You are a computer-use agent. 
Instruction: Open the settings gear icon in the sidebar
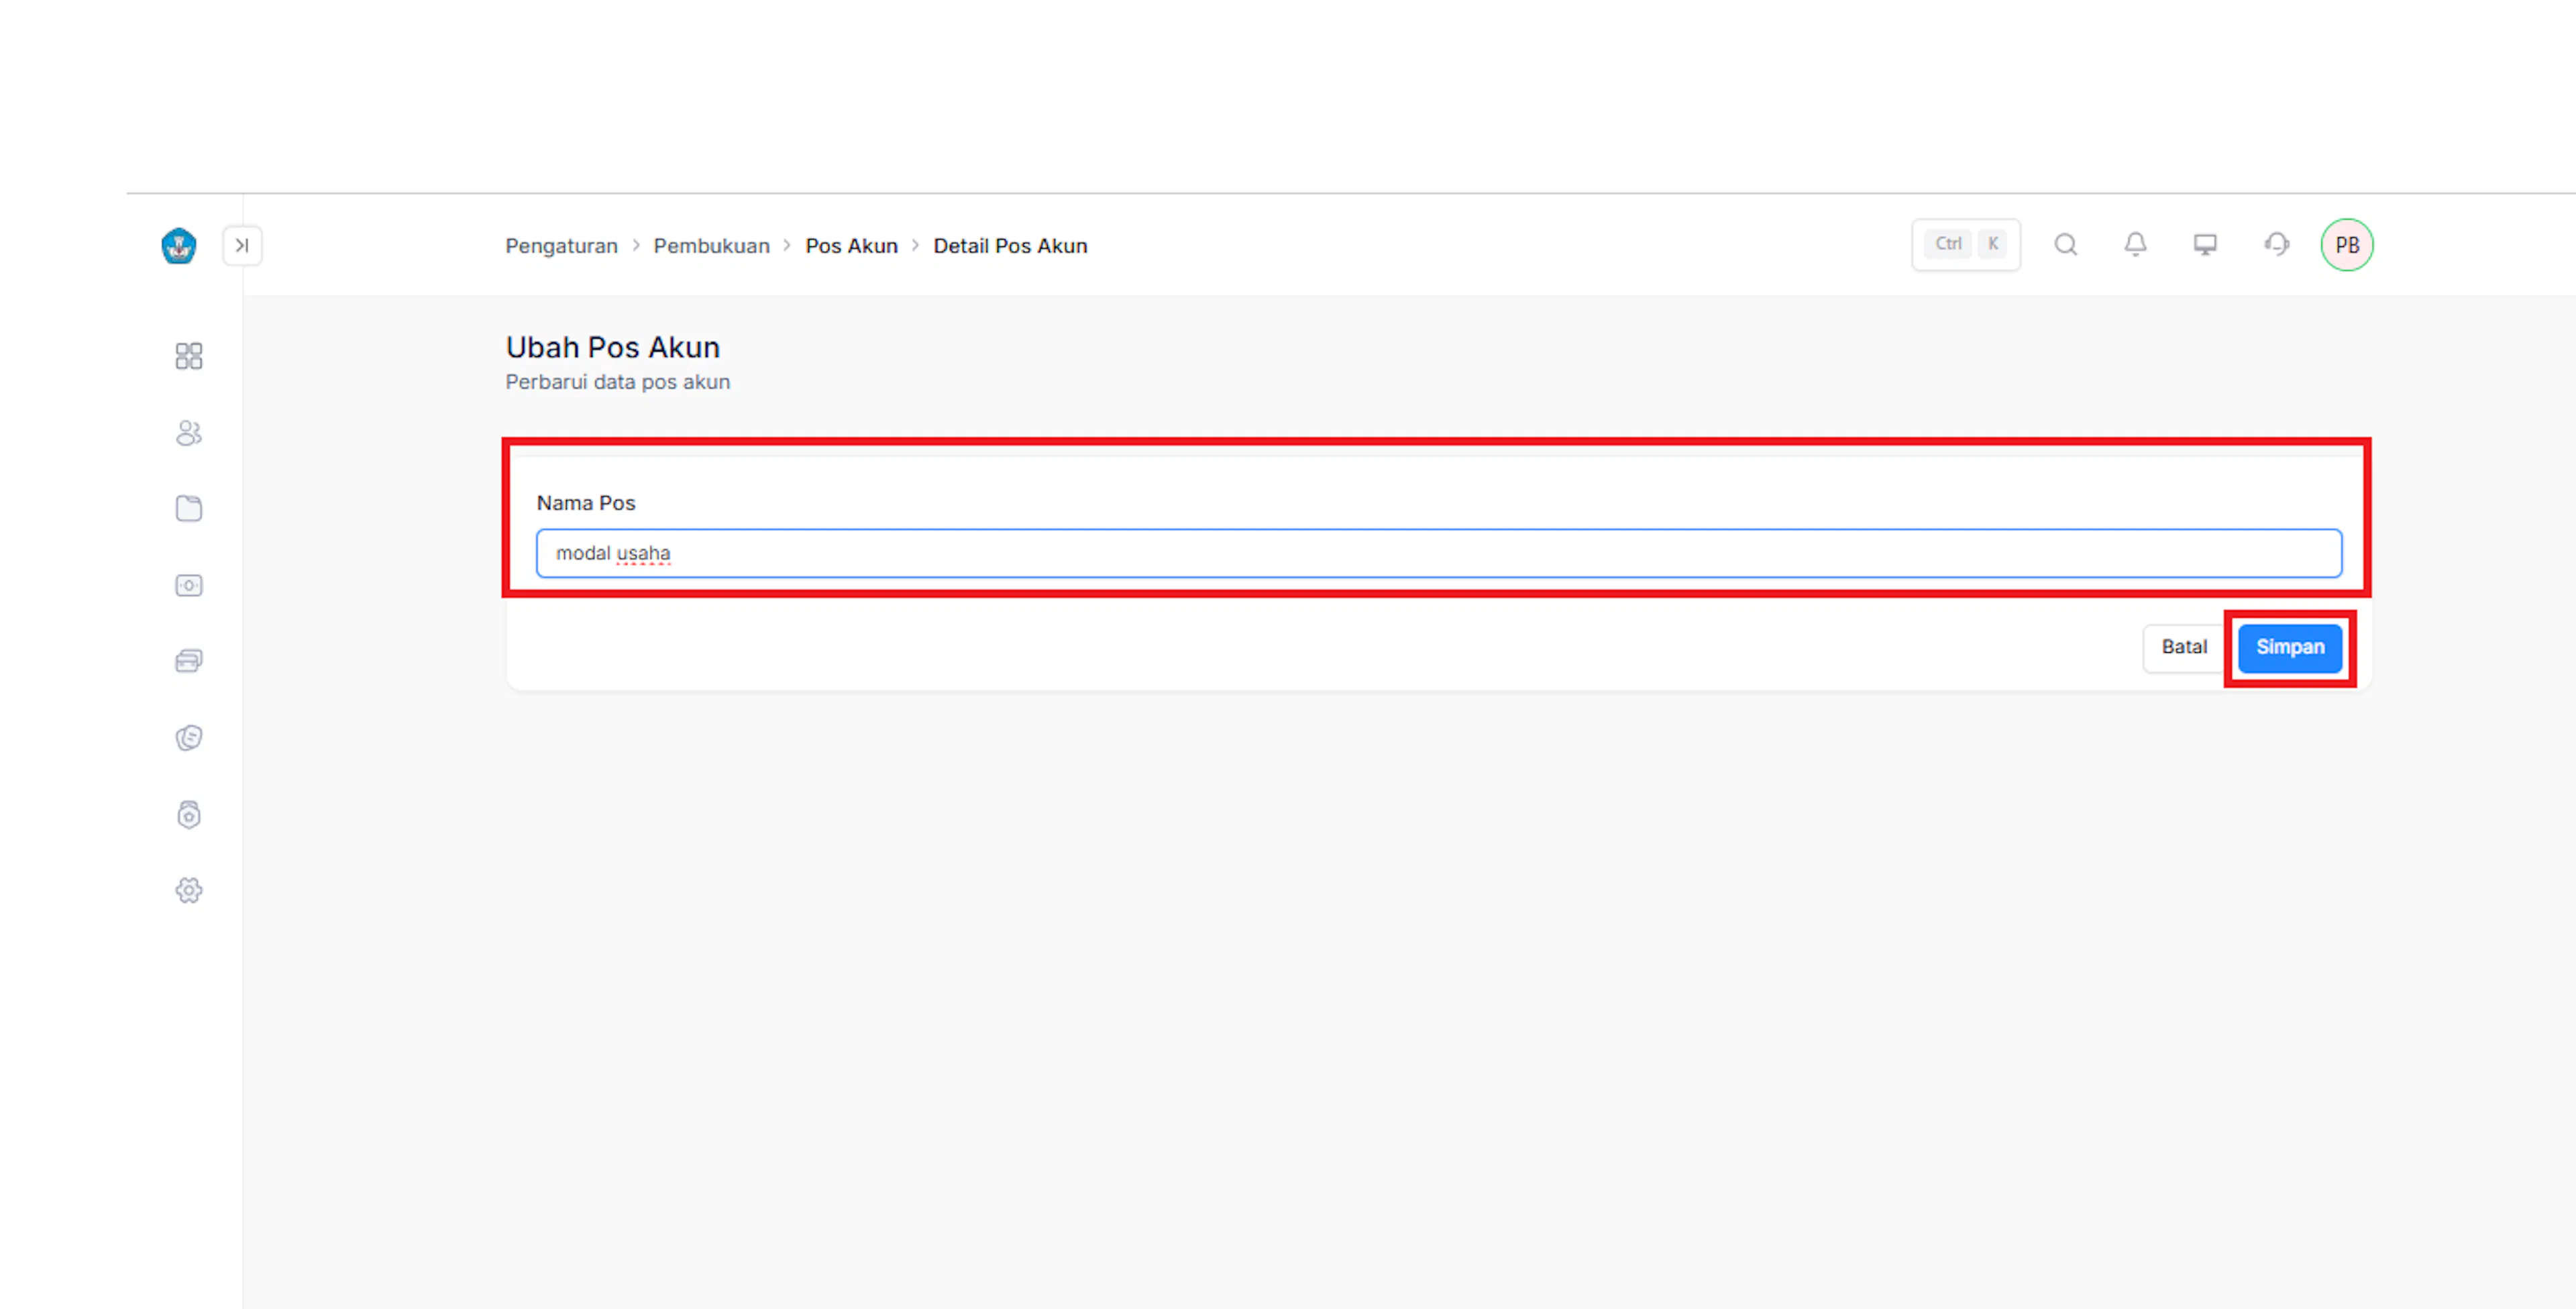189,890
